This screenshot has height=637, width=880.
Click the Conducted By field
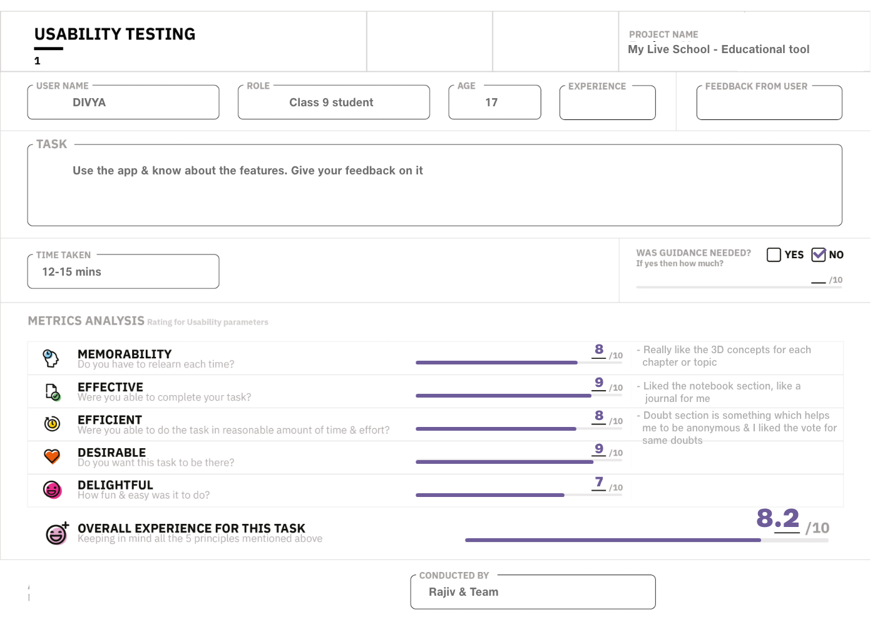pos(533,592)
